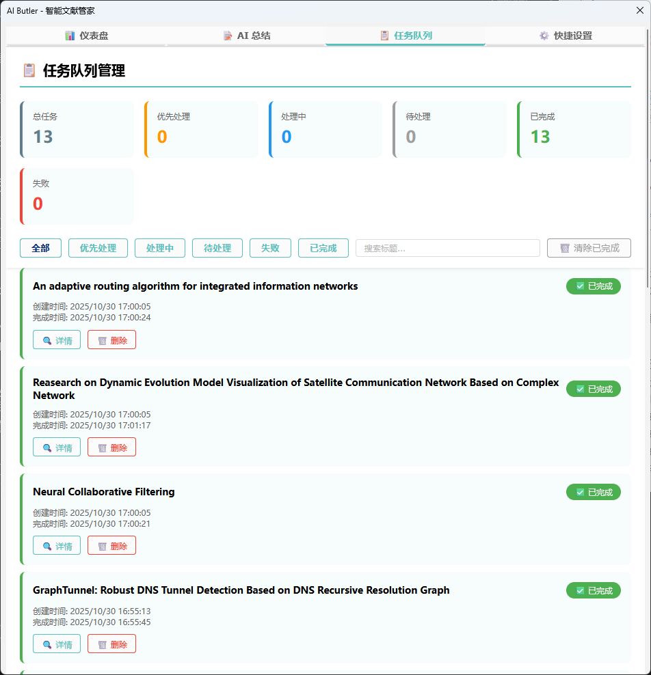Image resolution: width=651 pixels, height=675 pixels.
Task: Click the 搜索标题 search field
Action: [448, 248]
